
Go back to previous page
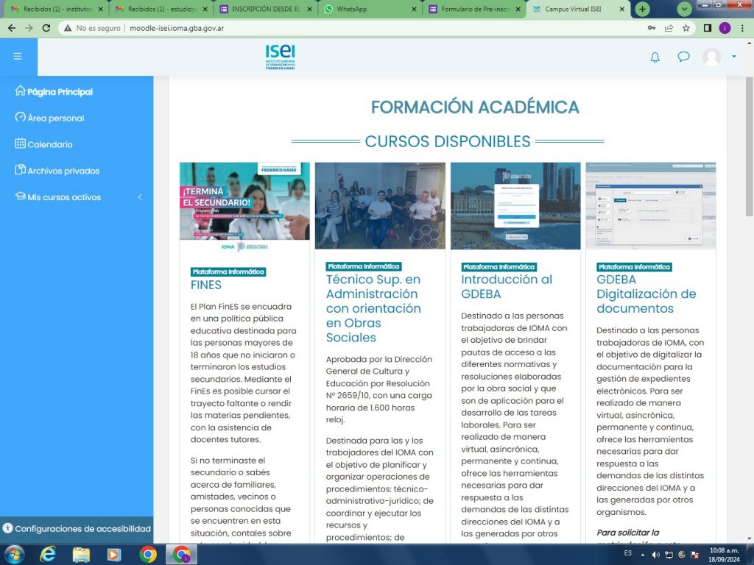(12, 28)
